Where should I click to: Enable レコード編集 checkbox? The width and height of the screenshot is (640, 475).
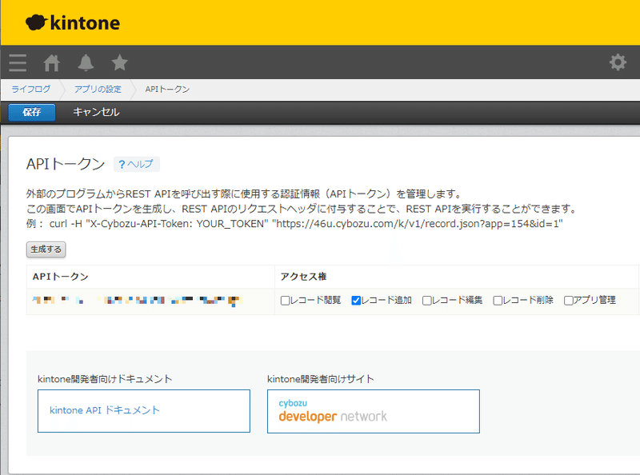point(426,301)
